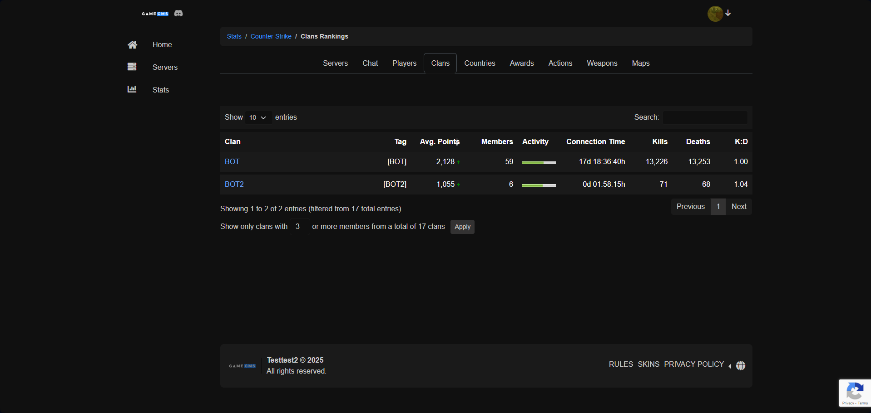Viewport: 871px width, 413px height.
Task: Sort by Connection Time column header
Action: (x=595, y=141)
